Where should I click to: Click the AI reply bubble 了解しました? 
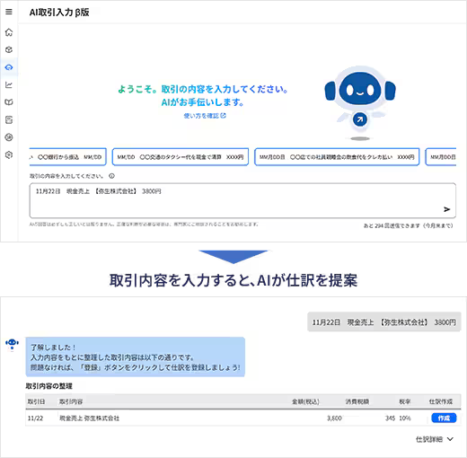coord(136,357)
